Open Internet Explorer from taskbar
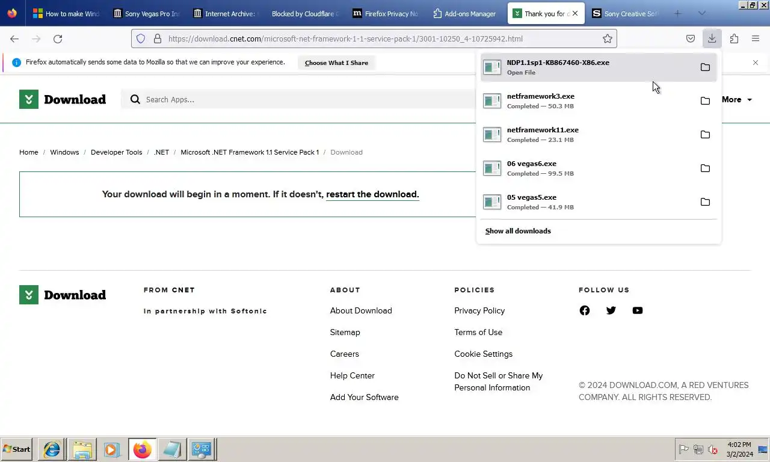The image size is (770, 462). click(x=52, y=449)
